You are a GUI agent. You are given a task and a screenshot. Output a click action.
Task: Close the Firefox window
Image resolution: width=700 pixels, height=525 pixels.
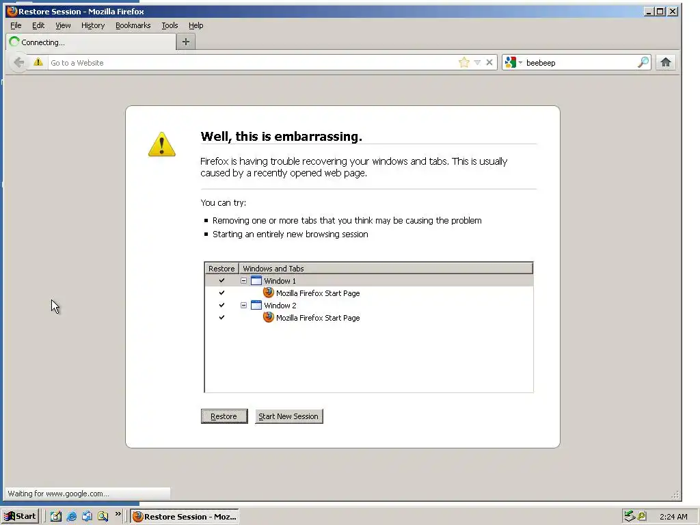coord(673,12)
